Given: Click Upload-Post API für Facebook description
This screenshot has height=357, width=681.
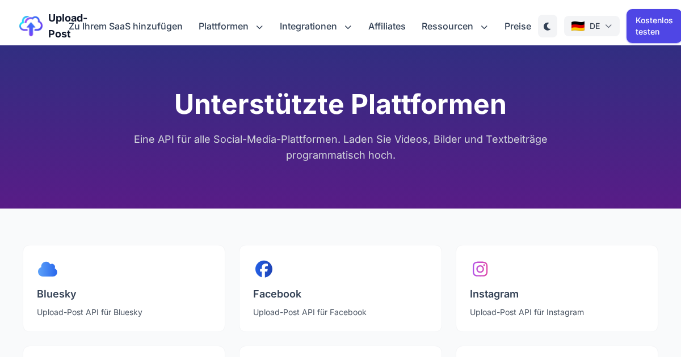Looking at the screenshot, I should coord(310,312).
